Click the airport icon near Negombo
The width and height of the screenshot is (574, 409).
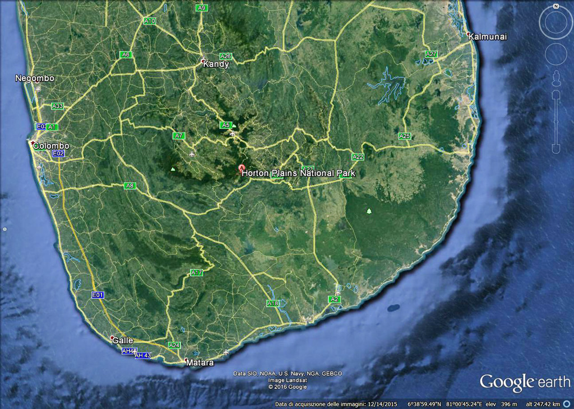click(38, 89)
